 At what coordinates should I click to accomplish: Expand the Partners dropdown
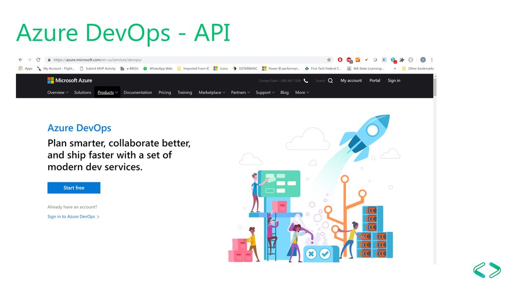(240, 92)
